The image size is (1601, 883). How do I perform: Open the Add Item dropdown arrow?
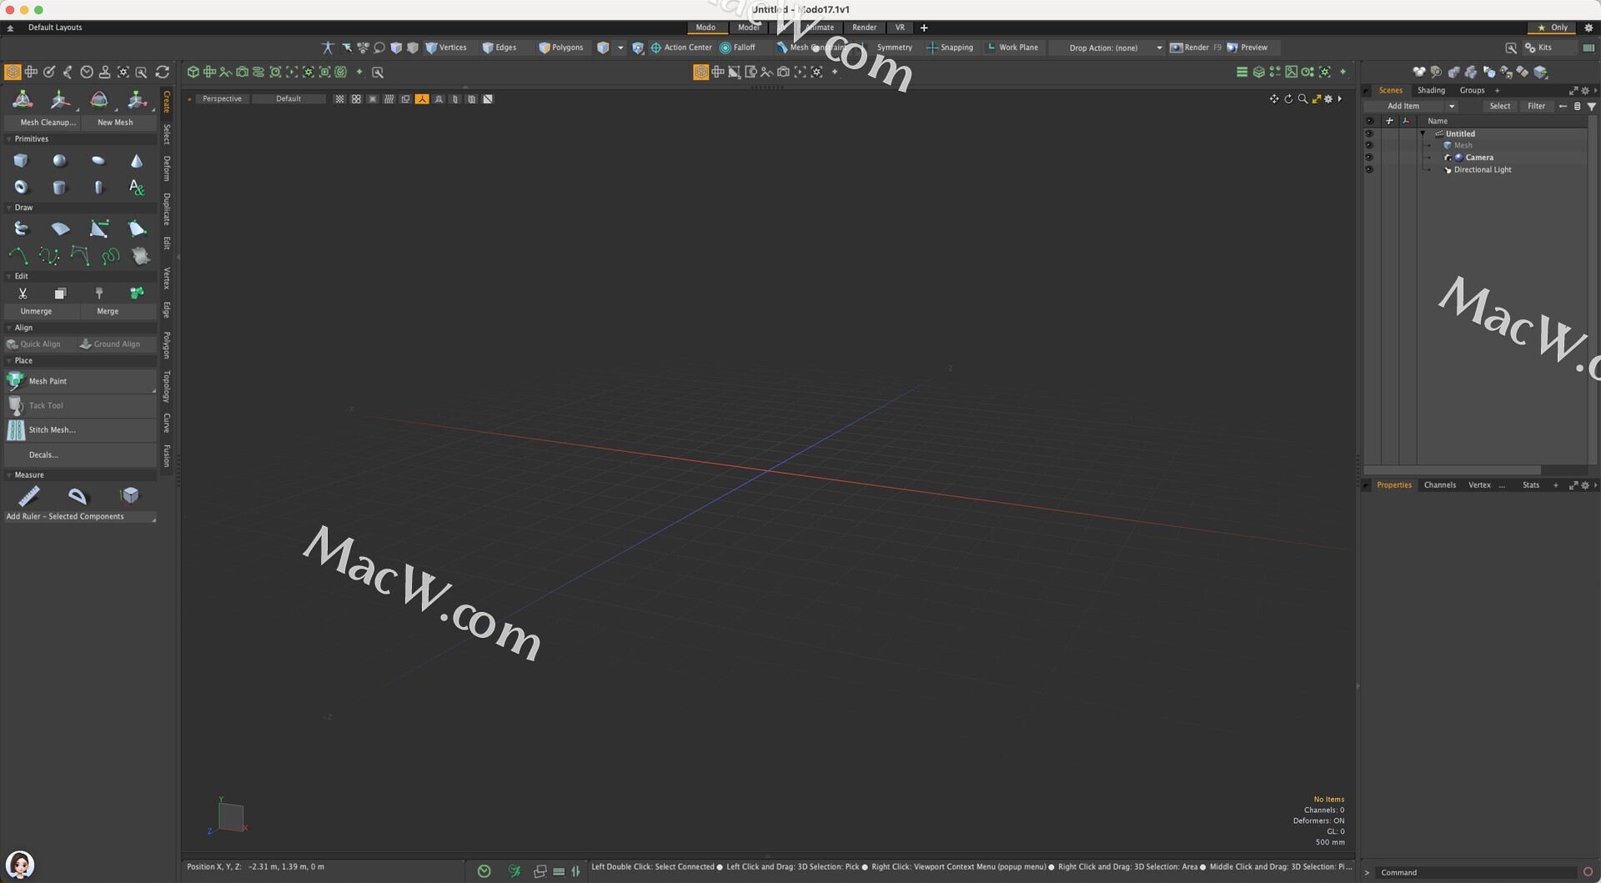click(x=1452, y=106)
